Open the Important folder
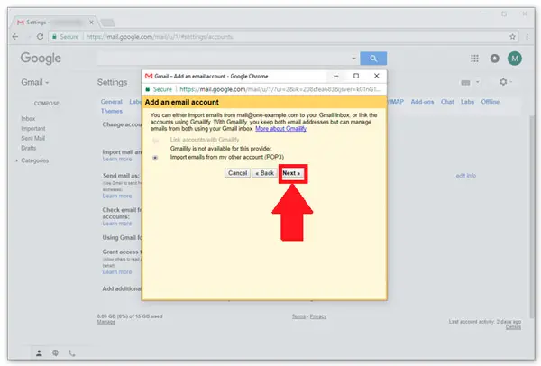The image size is (541, 366). pos(33,128)
